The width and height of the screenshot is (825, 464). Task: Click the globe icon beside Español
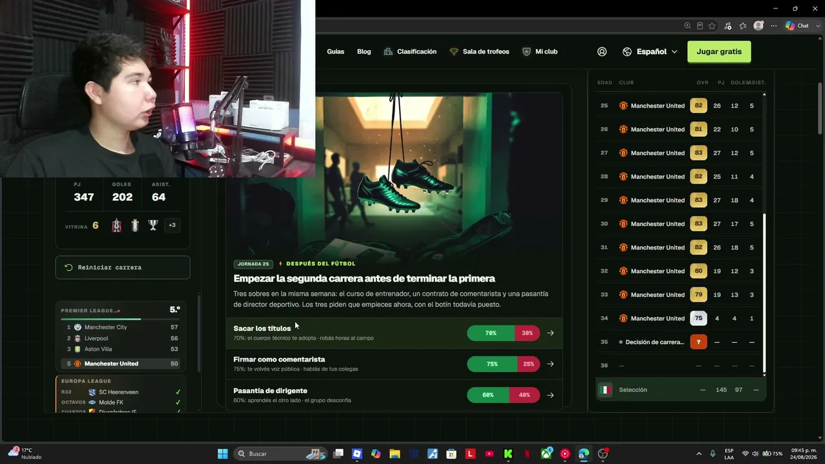(627, 52)
